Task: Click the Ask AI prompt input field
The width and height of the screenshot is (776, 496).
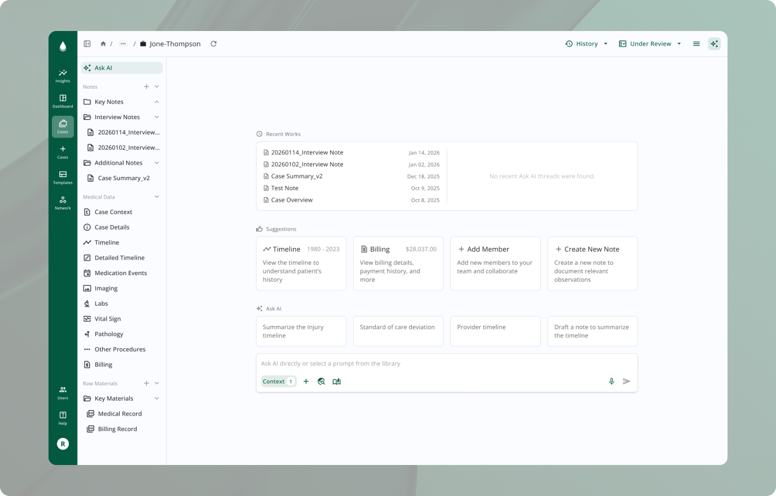Action: coord(446,364)
